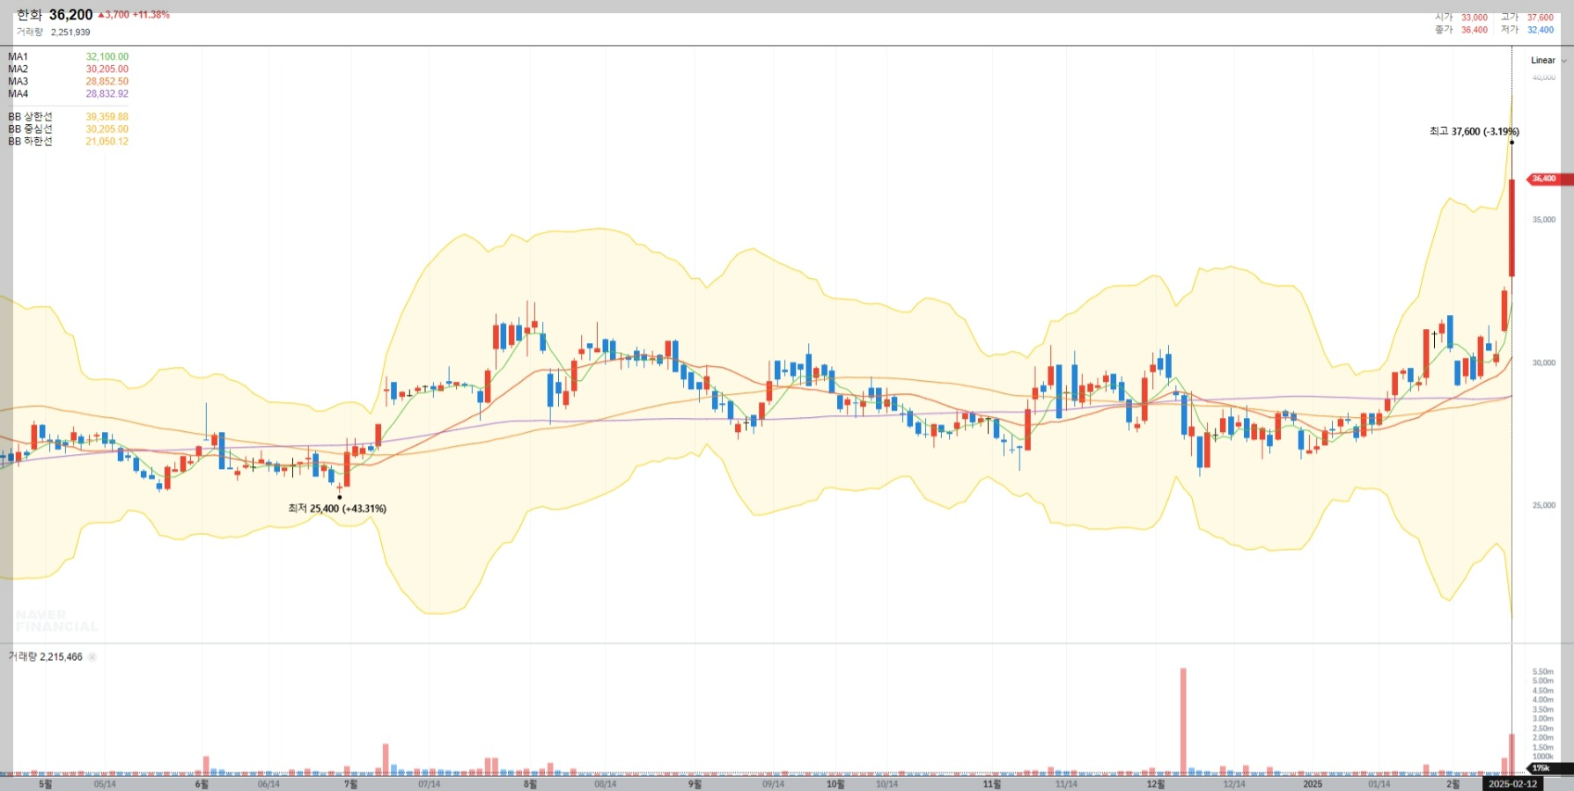Click the 25,000 price axis label

(x=1543, y=505)
